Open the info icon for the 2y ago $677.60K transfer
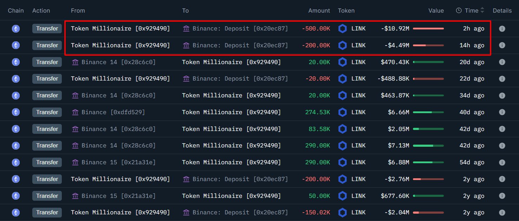Screen dimensions: 519x221 pyautogui.click(x=502, y=196)
